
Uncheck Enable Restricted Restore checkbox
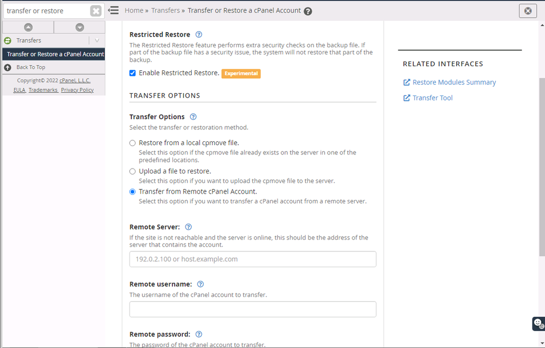132,73
